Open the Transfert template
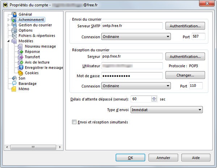The height and width of the screenshot is (168, 217). point(32,57)
